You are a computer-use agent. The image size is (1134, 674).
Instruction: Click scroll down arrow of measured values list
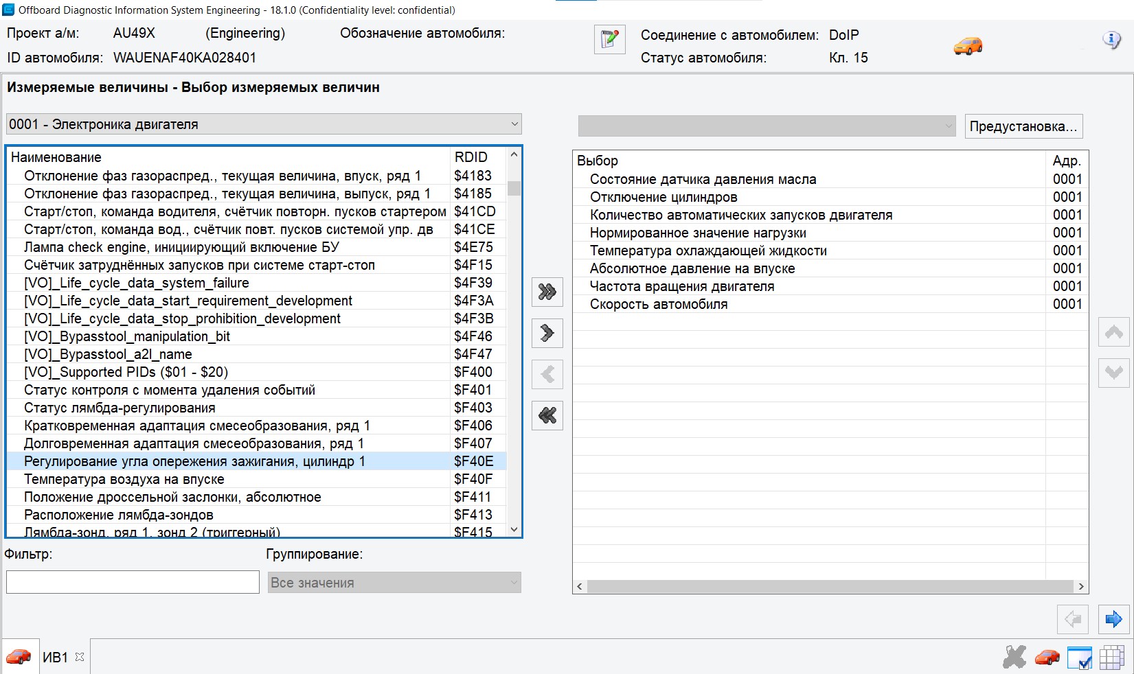point(514,529)
